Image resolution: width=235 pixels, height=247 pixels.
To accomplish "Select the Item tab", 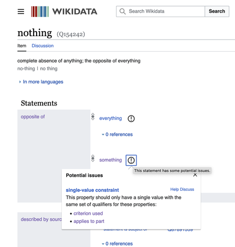I will [x=22, y=46].
